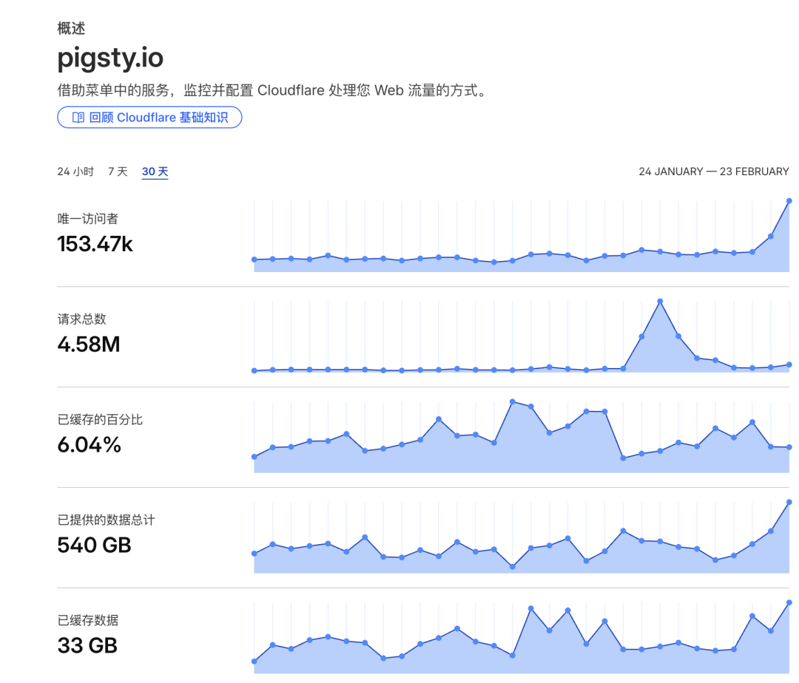Click the tallest peak on the 已提供的数据总计 chart
The image size is (799, 683).
pyautogui.click(x=789, y=501)
